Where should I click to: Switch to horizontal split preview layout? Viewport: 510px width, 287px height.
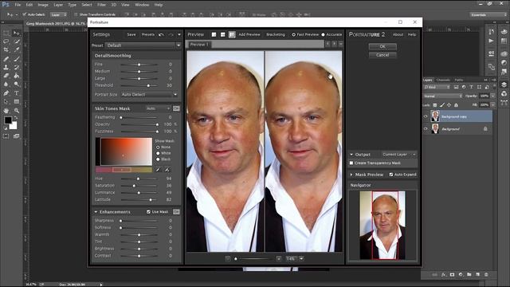coord(223,34)
